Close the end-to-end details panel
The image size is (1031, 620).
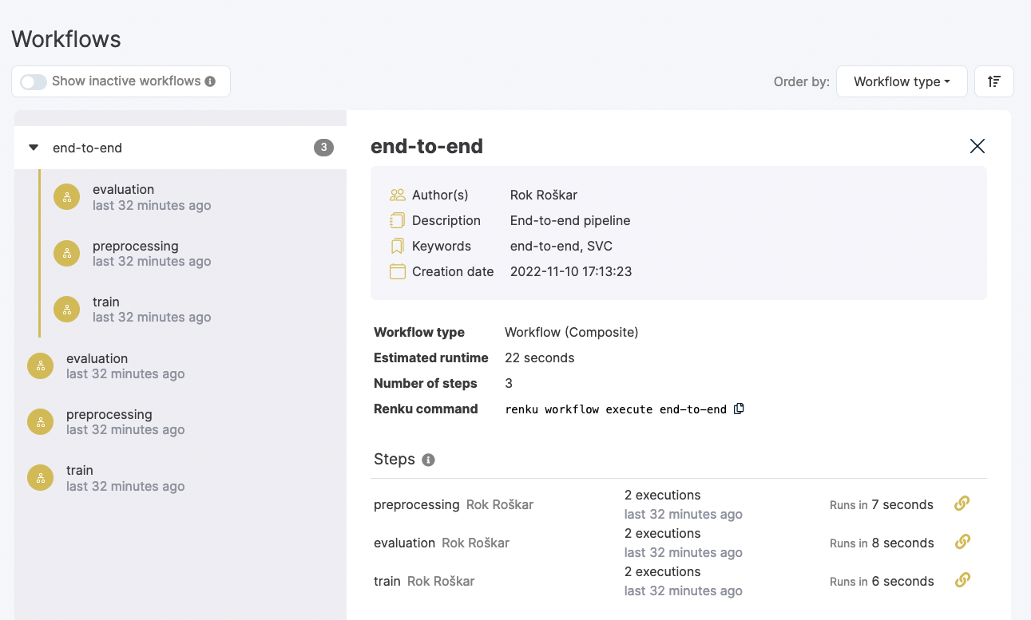click(977, 146)
